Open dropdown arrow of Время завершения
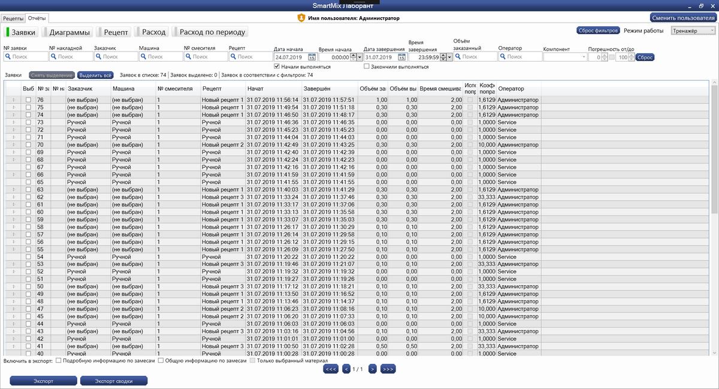 tap(449, 57)
